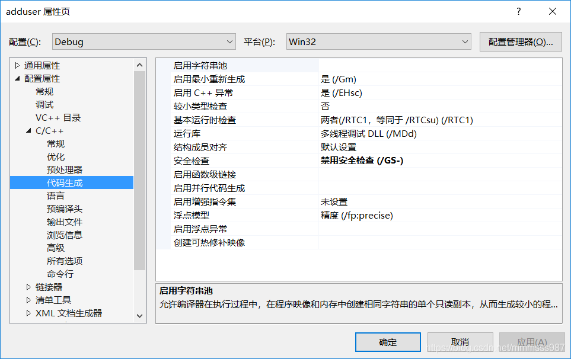Screen dimensions: 571x359
Task: Click the 精度 (/fp:precise) value
Action: point(356,215)
